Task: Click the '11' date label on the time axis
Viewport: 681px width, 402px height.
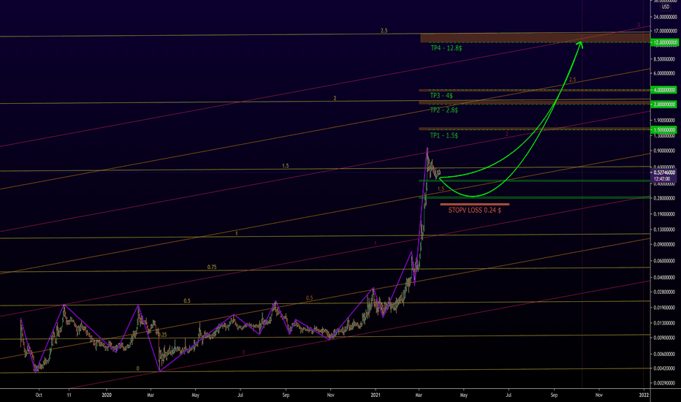Action: pyautogui.click(x=69, y=395)
